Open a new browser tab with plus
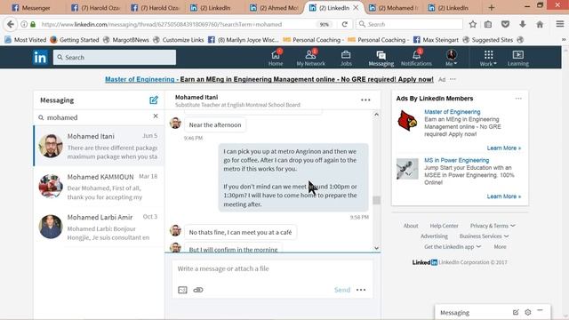Image resolution: width=569 pixels, height=320 pixels. 492,8
